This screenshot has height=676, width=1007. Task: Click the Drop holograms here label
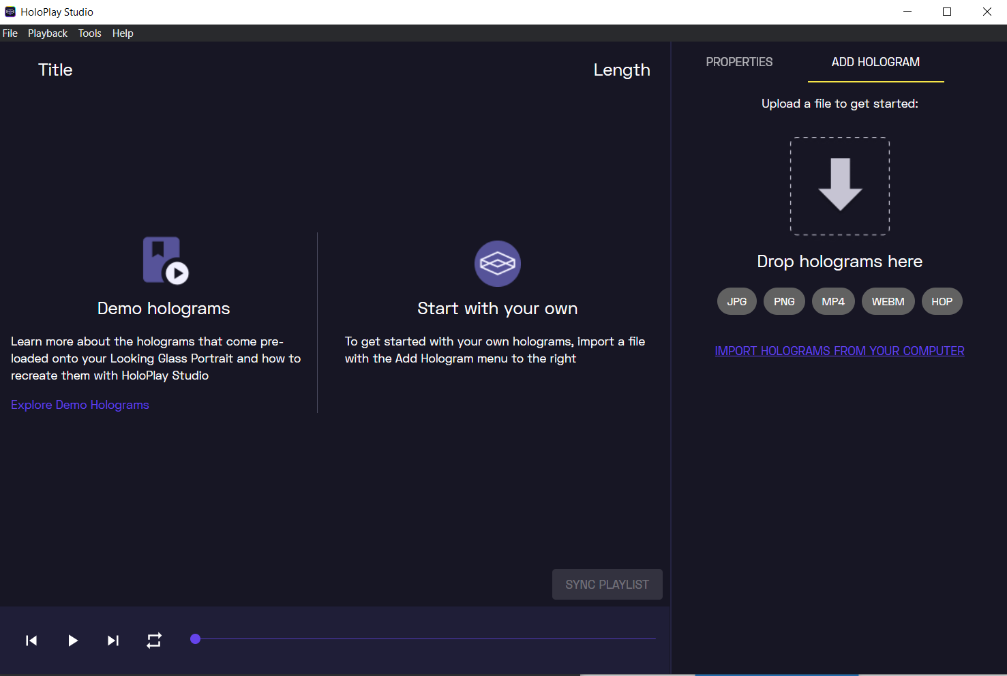(840, 262)
